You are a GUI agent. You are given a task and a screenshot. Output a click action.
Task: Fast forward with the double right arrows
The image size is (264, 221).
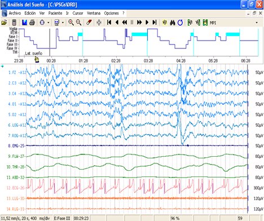pyautogui.click(x=139, y=23)
